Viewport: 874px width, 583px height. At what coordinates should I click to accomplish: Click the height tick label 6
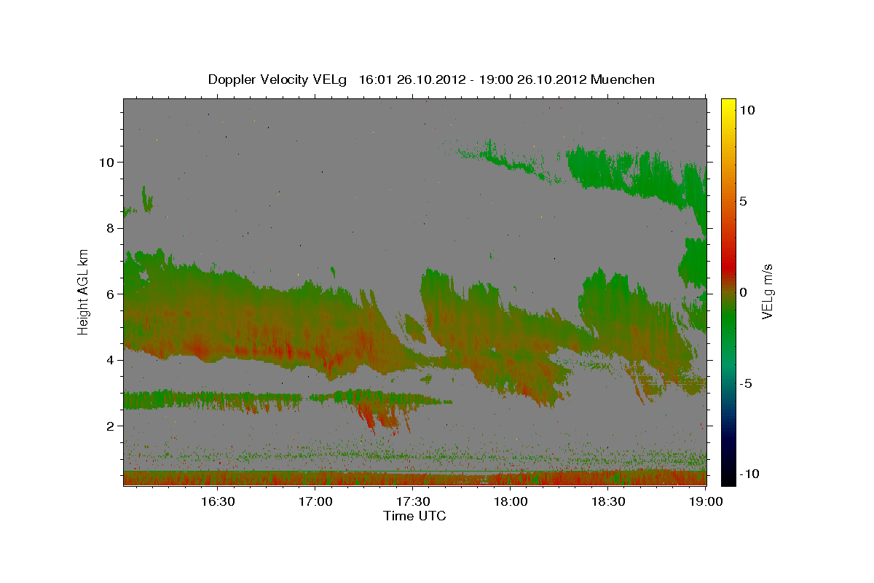coord(110,294)
